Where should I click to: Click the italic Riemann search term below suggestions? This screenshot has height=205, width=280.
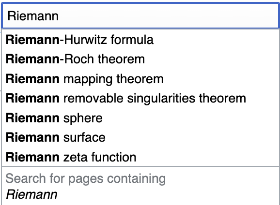31,194
